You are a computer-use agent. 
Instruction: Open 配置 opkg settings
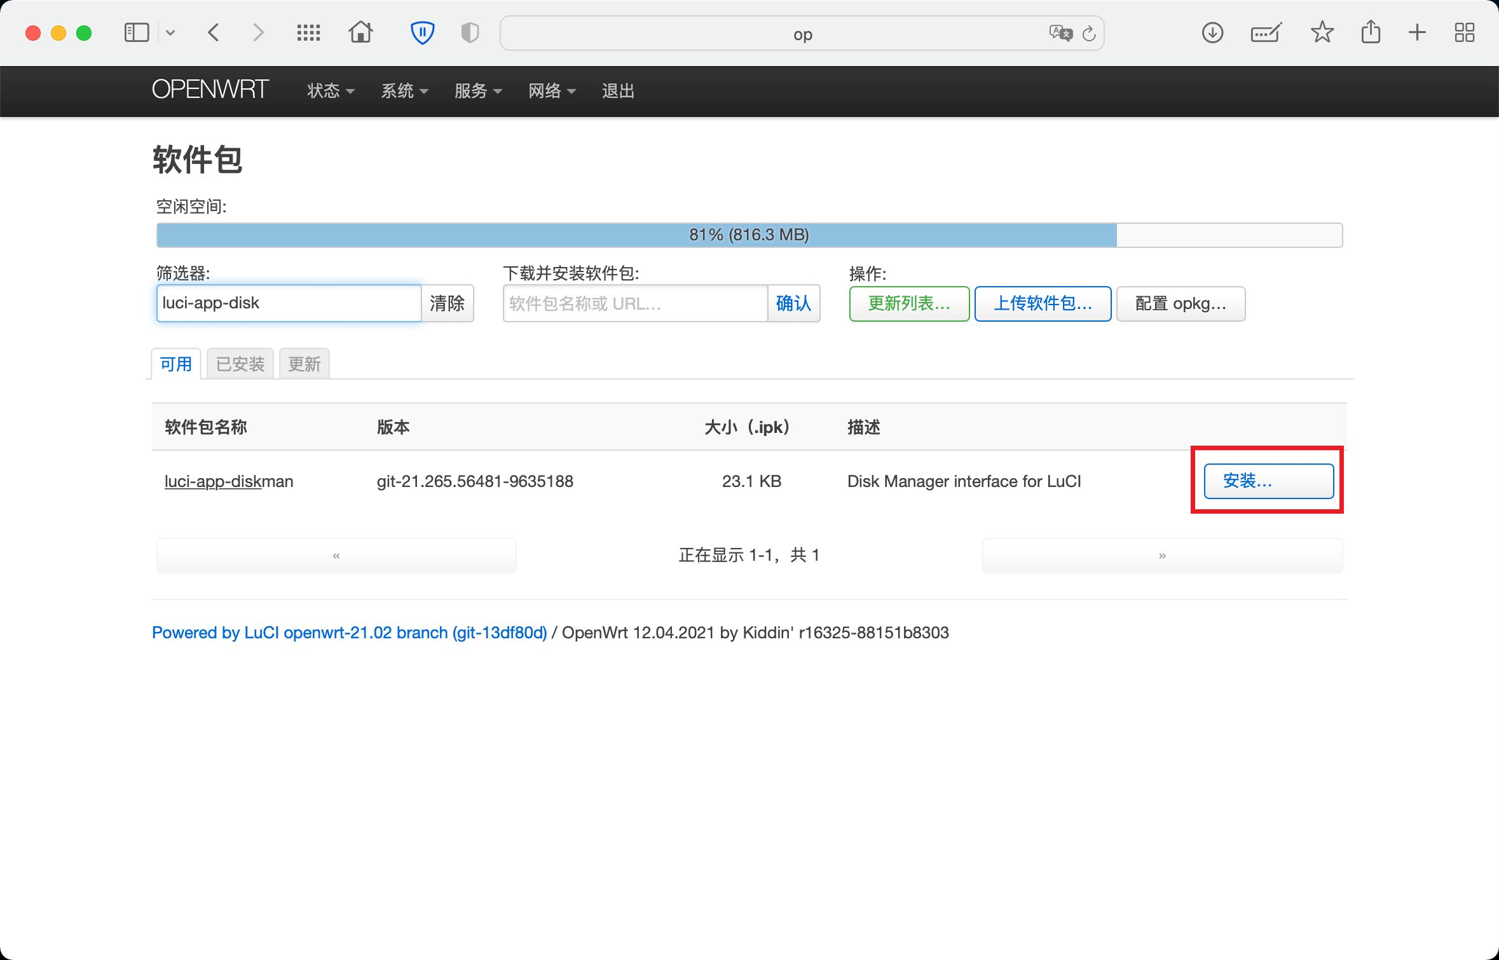[1181, 304]
